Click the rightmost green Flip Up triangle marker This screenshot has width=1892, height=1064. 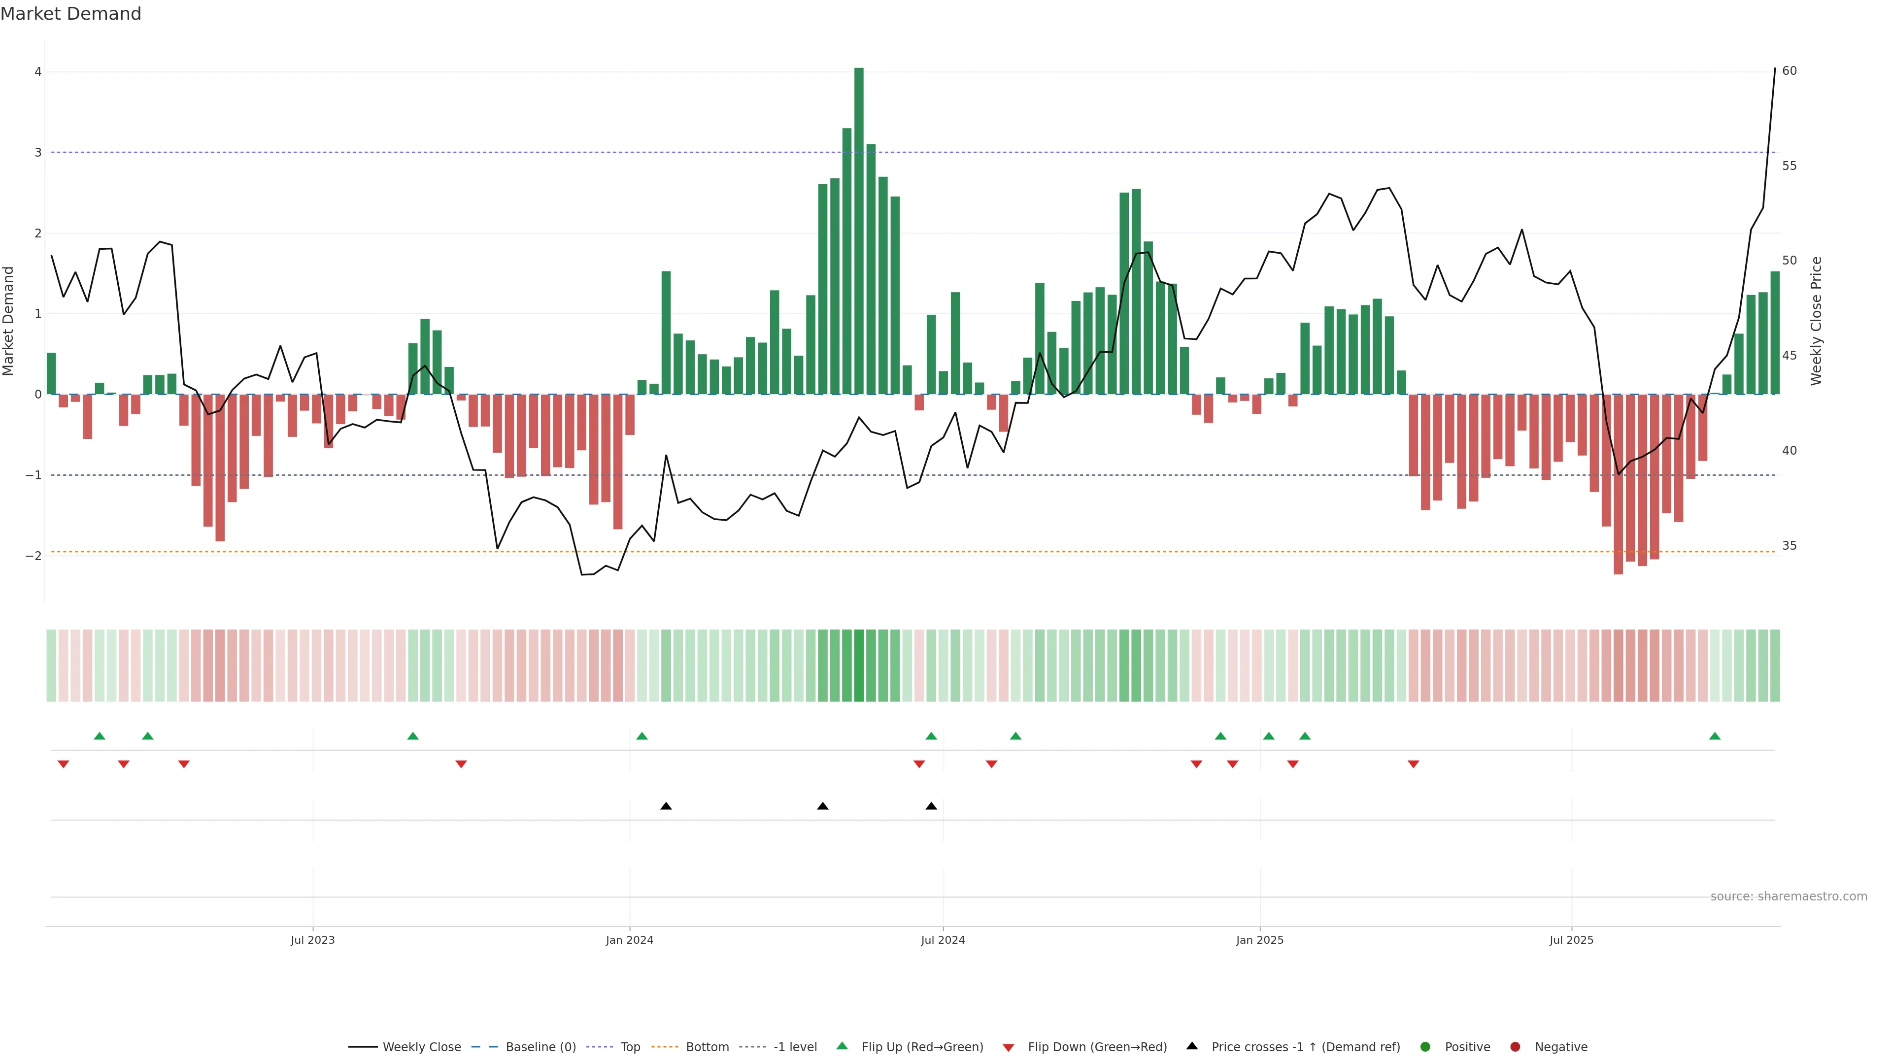[1714, 736]
